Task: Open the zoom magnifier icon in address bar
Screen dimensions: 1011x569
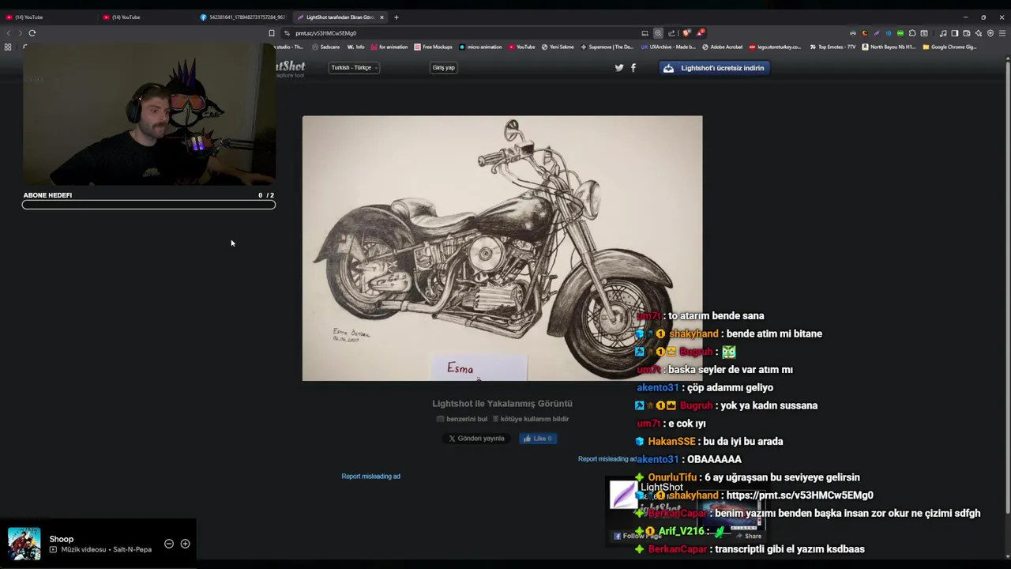Action: [x=658, y=33]
